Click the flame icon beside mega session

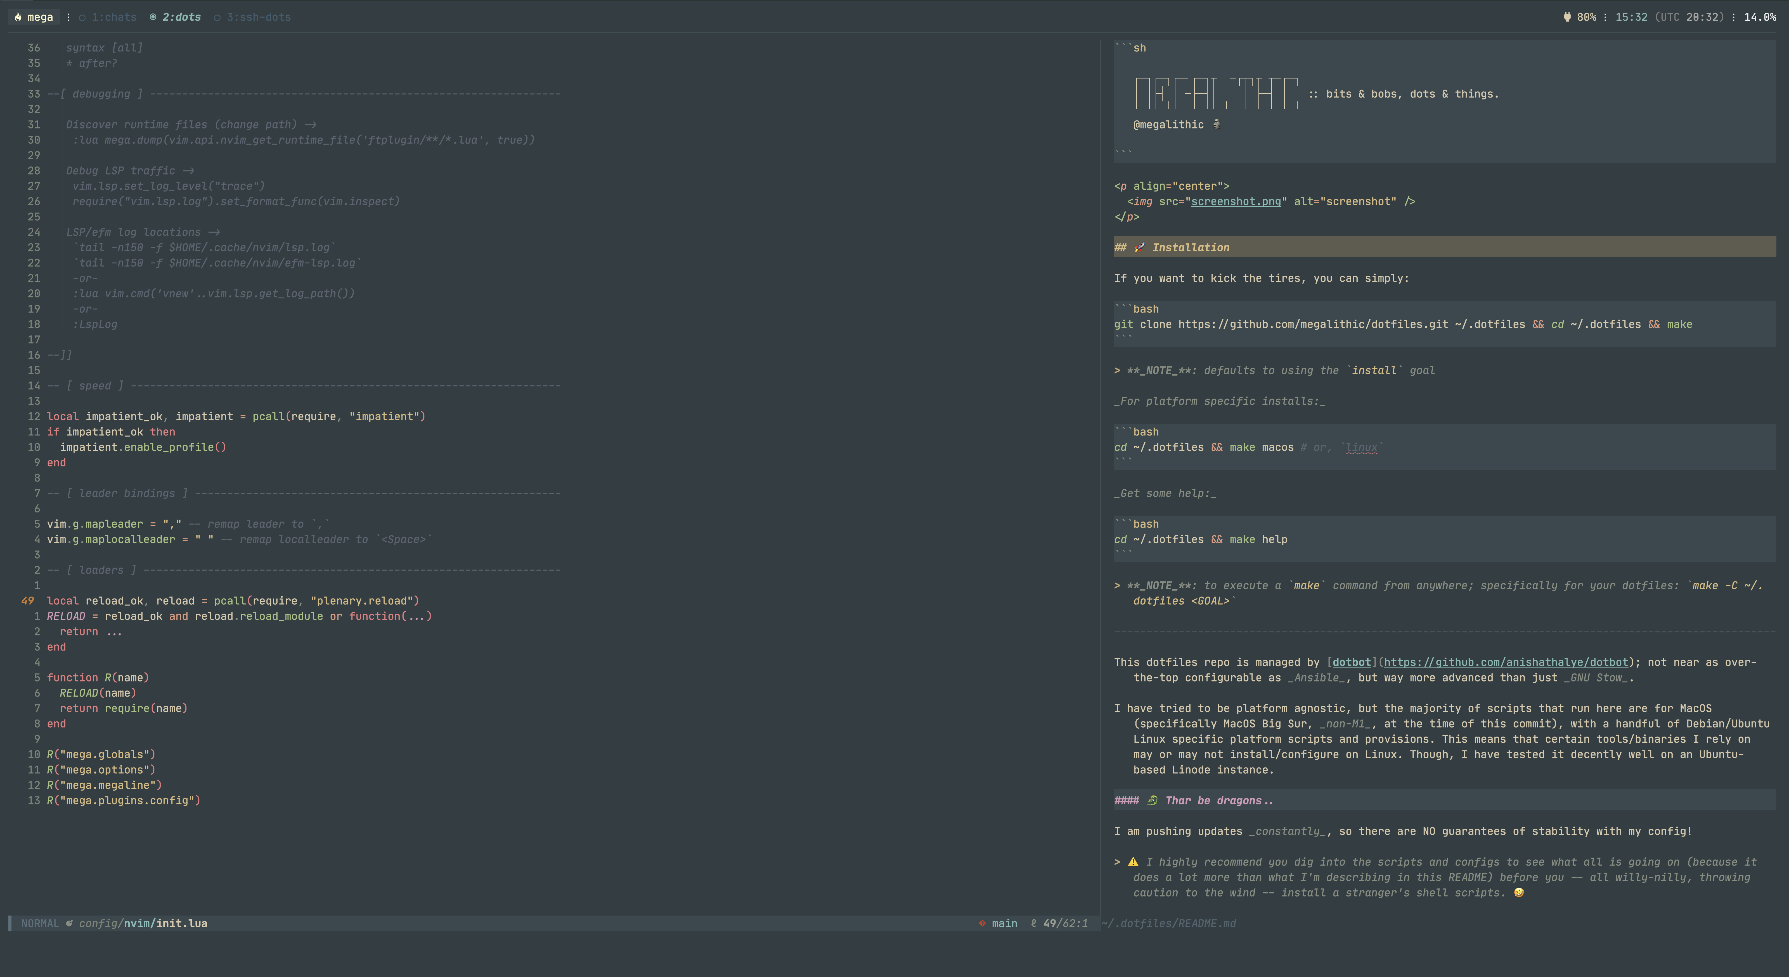tap(18, 17)
